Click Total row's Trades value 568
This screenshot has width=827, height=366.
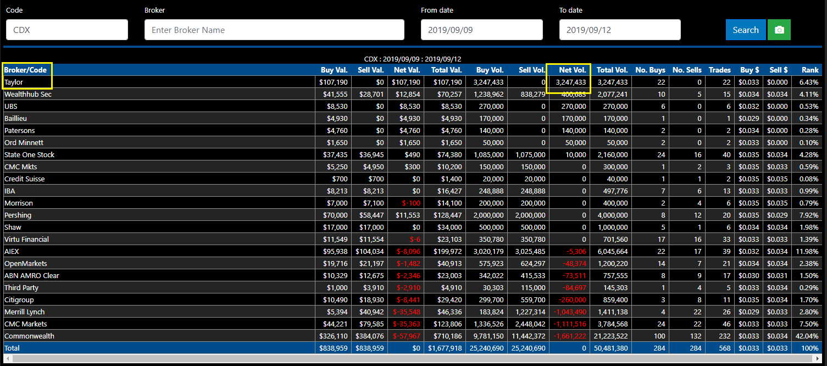(725, 348)
